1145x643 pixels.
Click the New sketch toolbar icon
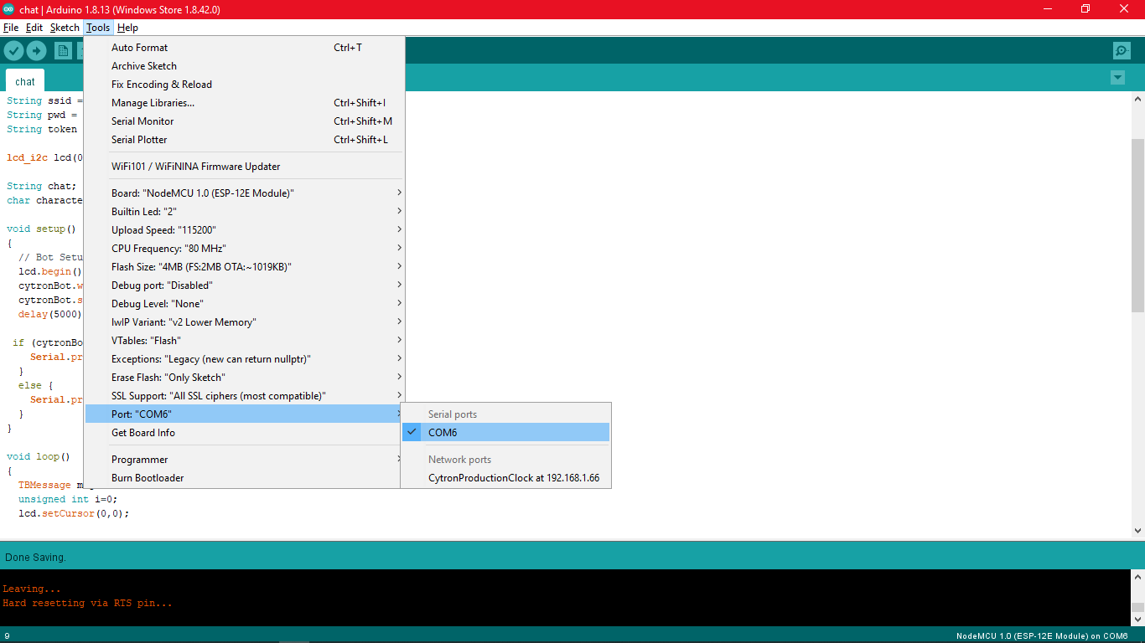pos(63,51)
